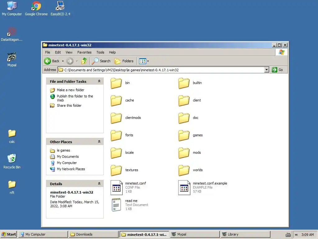Switch to My Computer taskbar window
Viewport: 318px width, 239px height.
coord(43,234)
